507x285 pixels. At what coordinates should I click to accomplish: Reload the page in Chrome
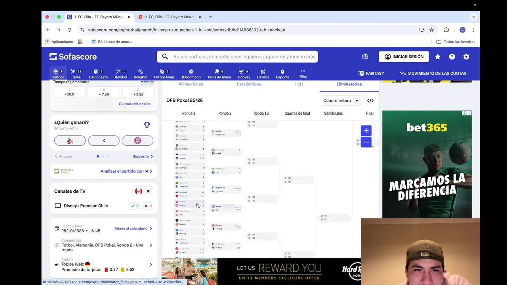point(69,30)
